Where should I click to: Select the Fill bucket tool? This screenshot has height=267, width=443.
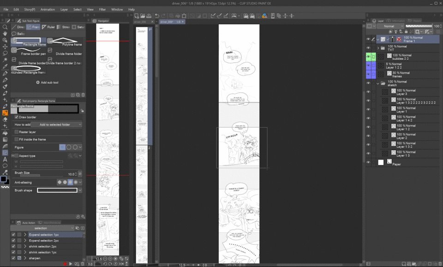[5, 133]
